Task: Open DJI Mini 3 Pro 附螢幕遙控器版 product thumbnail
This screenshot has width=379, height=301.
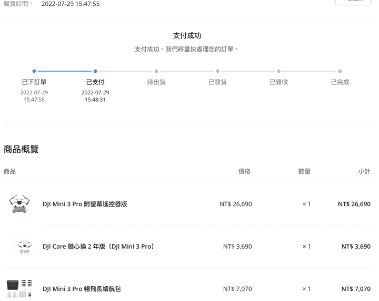Action: click(19, 203)
